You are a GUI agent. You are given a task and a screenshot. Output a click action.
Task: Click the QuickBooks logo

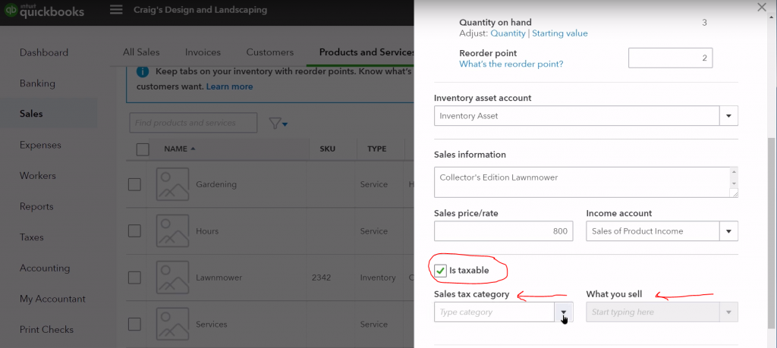42,11
